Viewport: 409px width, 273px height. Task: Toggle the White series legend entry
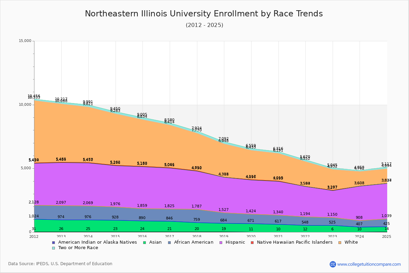(348, 242)
